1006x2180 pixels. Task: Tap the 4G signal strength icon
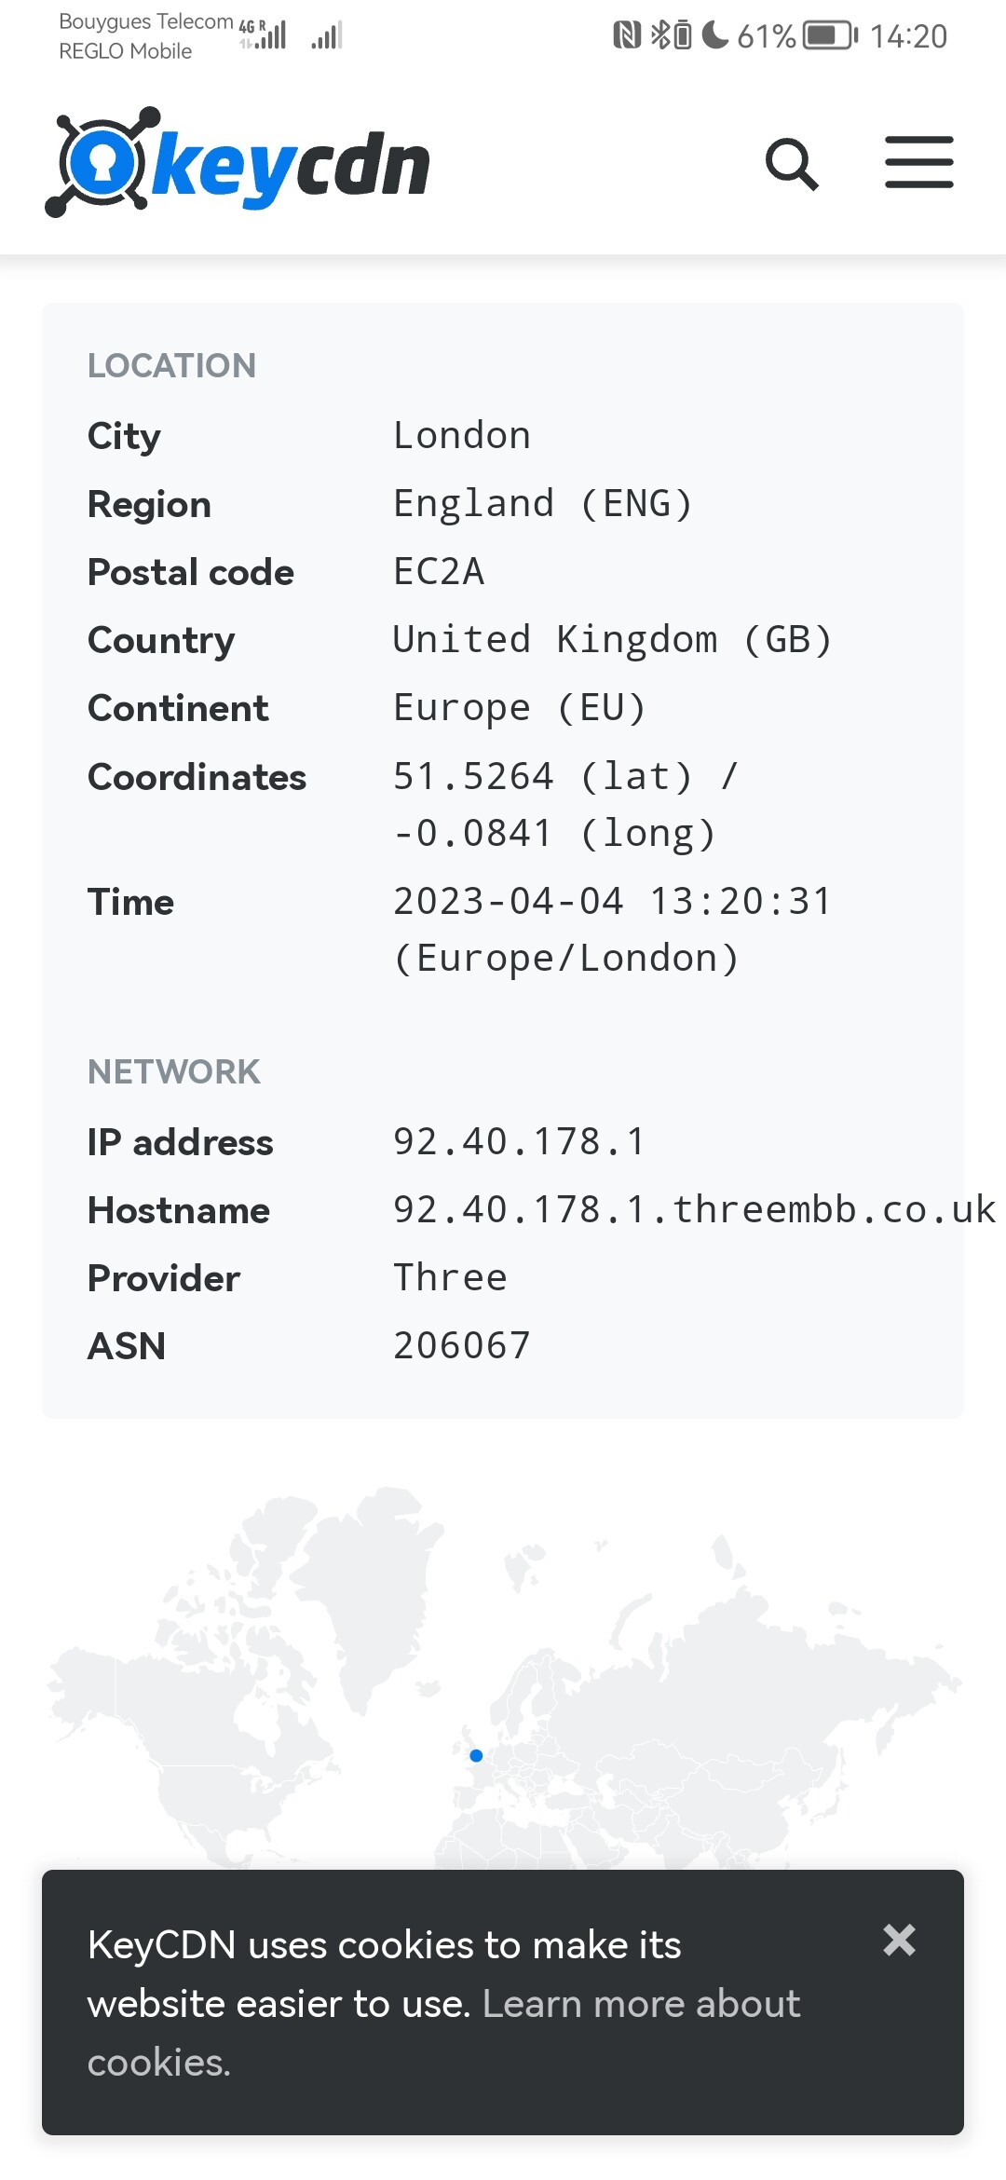pyautogui.click(x=264, y=34)
